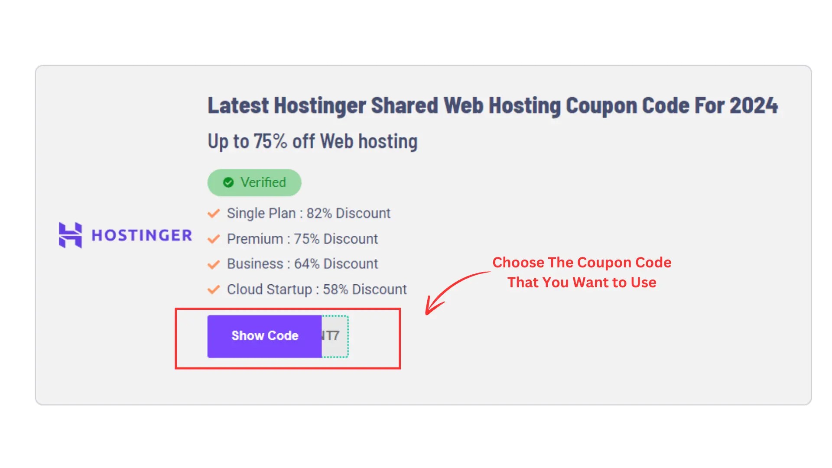Click the Single Plan discount checkmark
Image resolution: width=832 pixels, height=468 pixels.
[214, 213]
